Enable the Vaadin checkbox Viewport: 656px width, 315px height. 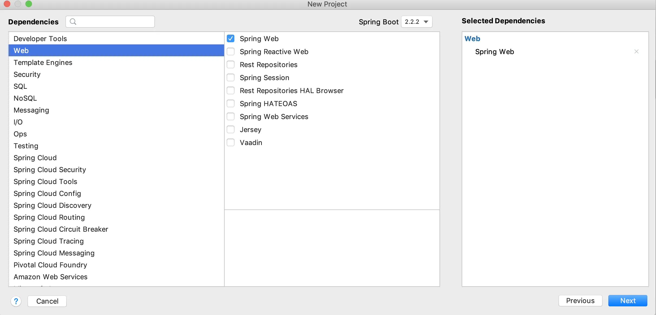[x=231, y=143]
